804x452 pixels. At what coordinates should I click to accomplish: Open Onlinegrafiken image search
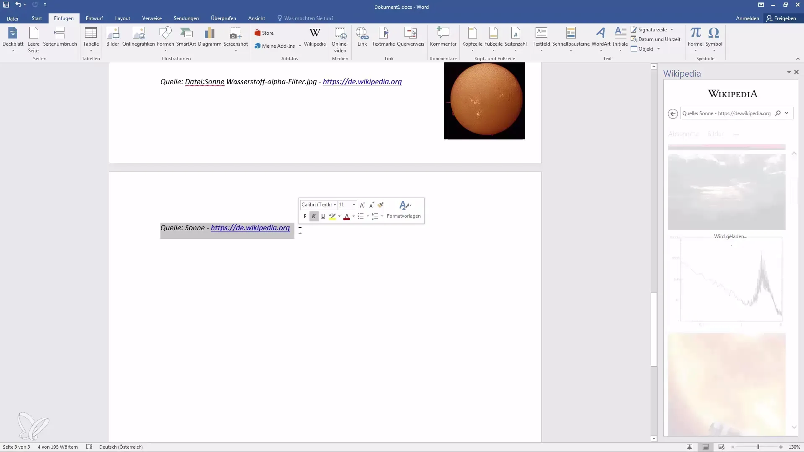[x=139, y=37]
